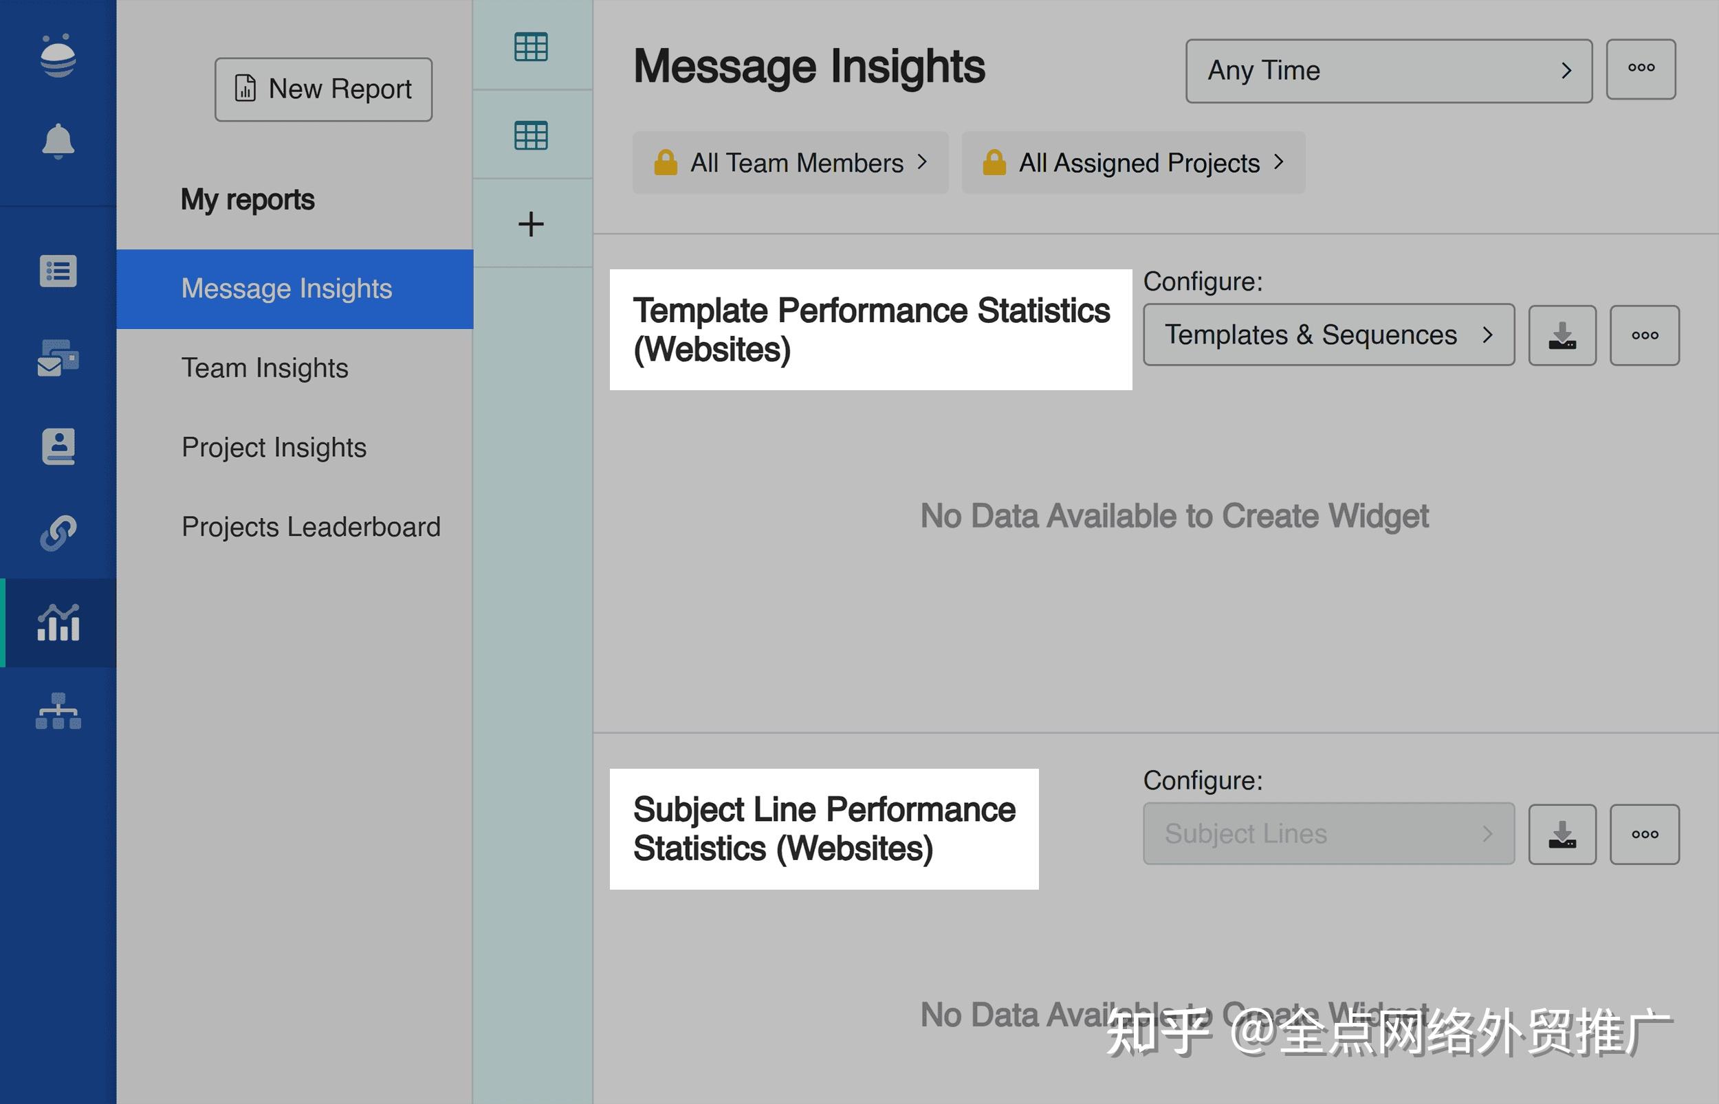Screen dimensions: 1719x1104
Task: Select the second table widget icon
Action: [531, 135]
